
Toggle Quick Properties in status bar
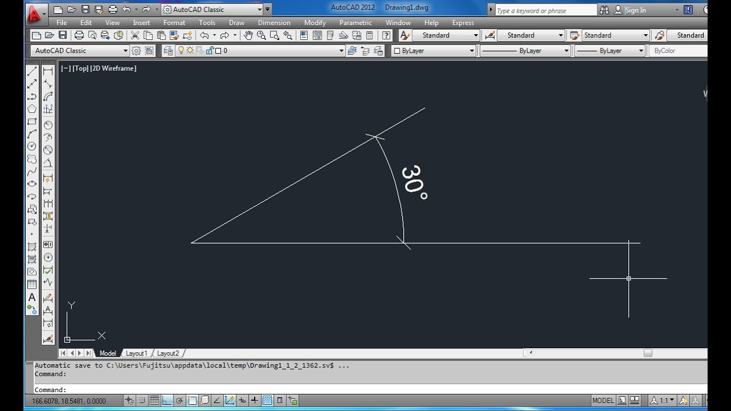pyautogui.click(x=280, y=401)
